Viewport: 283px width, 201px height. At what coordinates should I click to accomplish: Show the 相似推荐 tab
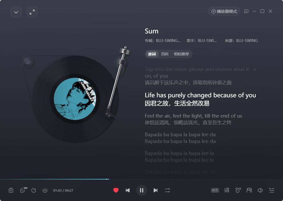(181, 54)
